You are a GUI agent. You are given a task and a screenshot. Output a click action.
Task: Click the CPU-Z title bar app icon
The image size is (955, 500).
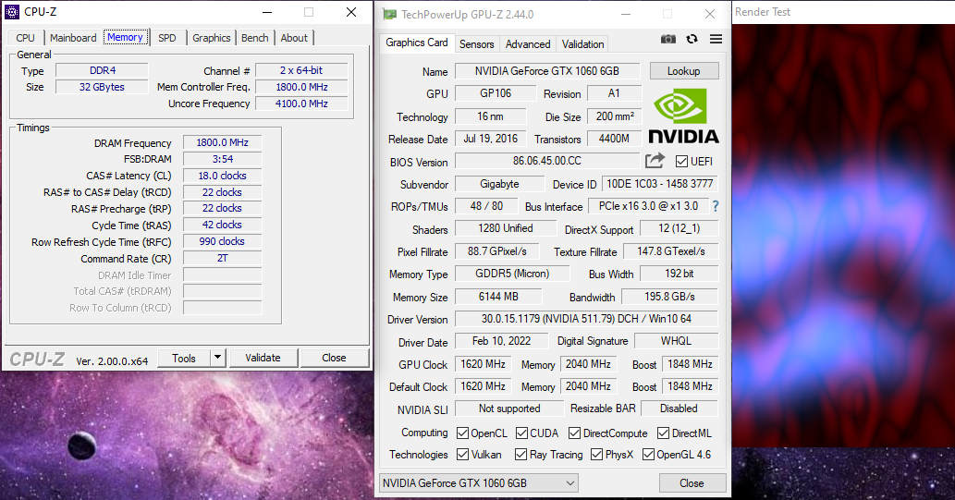pos(12,12)
